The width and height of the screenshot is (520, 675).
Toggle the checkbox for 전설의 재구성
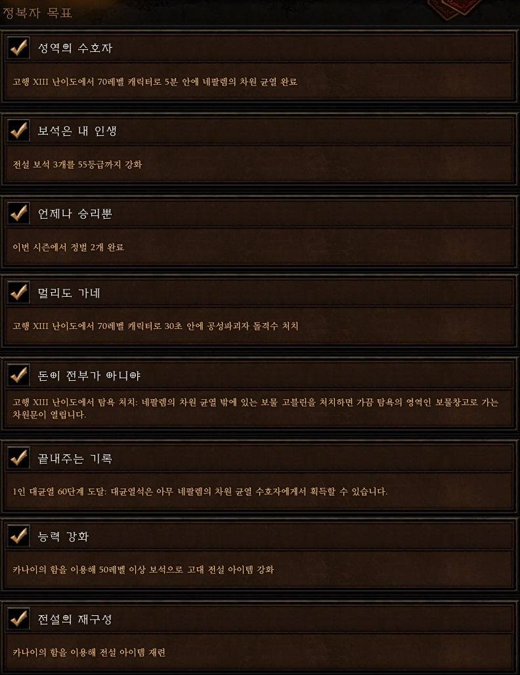(18, 619)
